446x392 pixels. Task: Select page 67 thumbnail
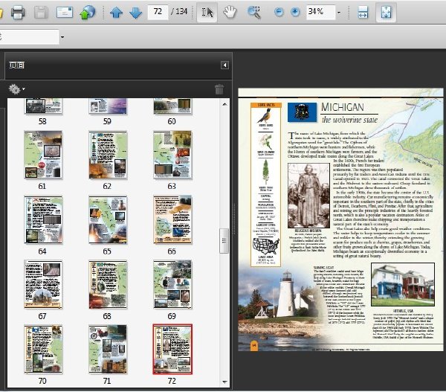[43, 284]
